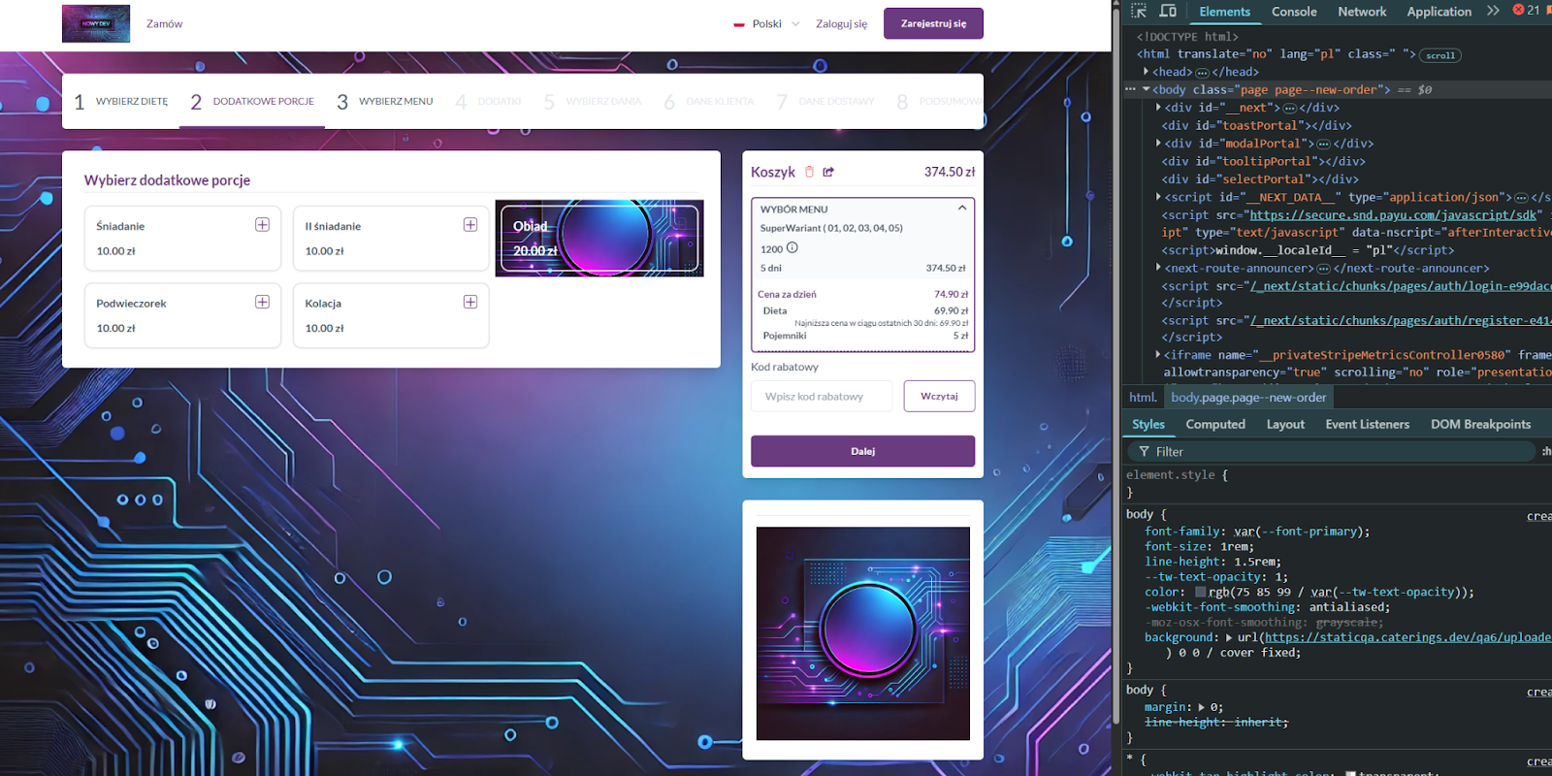The height and width of the screenshot is (776, 1552).
Task: Collapse the WYBÓR MENU cart section
Action: click(x=962, y=208)
